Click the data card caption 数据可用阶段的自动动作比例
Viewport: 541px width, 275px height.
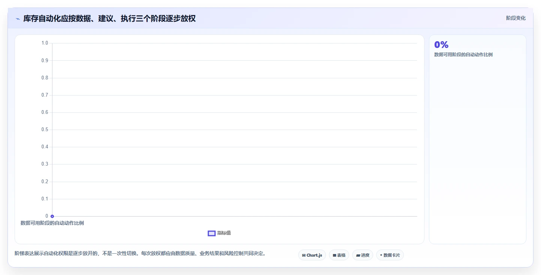[463, 55]
